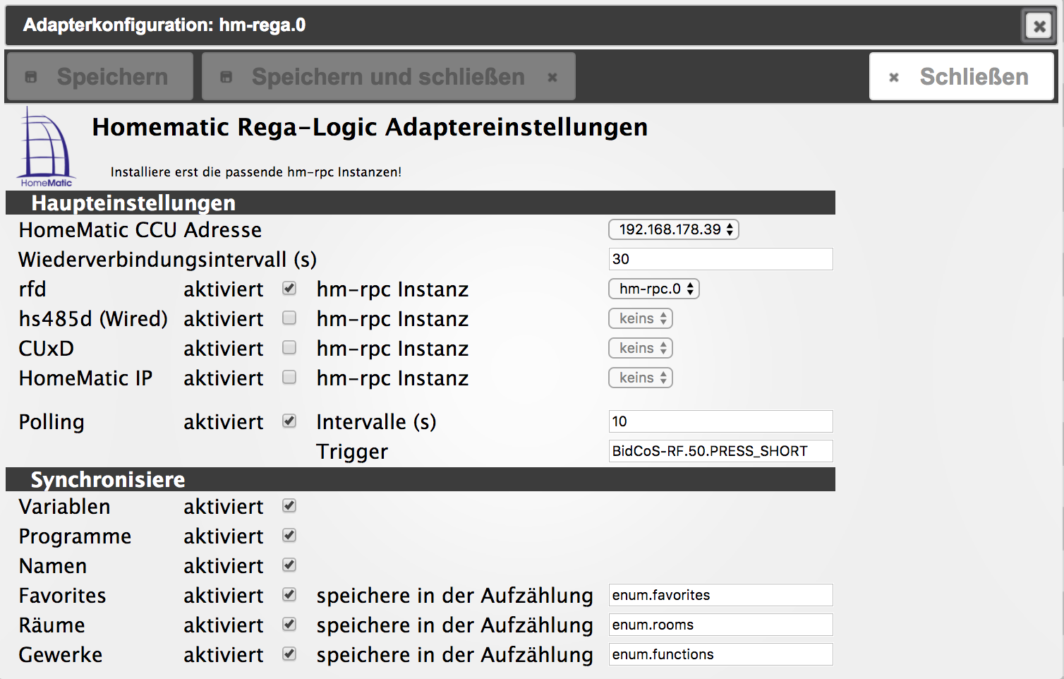The height and width of the screenshot is (679, 1064).
Task: Click the 'Wiederverbindungsintervall (s)' label
Action: click(x=168, y=260)
